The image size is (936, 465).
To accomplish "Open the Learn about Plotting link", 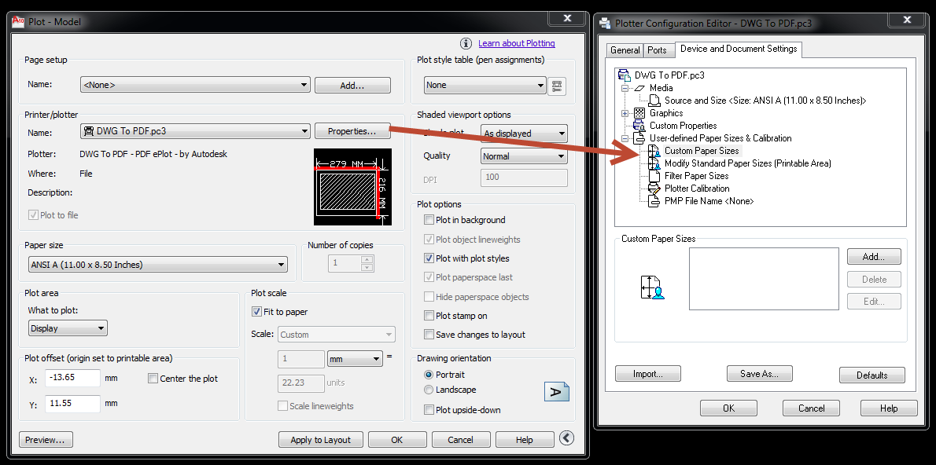I will [517, 43].
